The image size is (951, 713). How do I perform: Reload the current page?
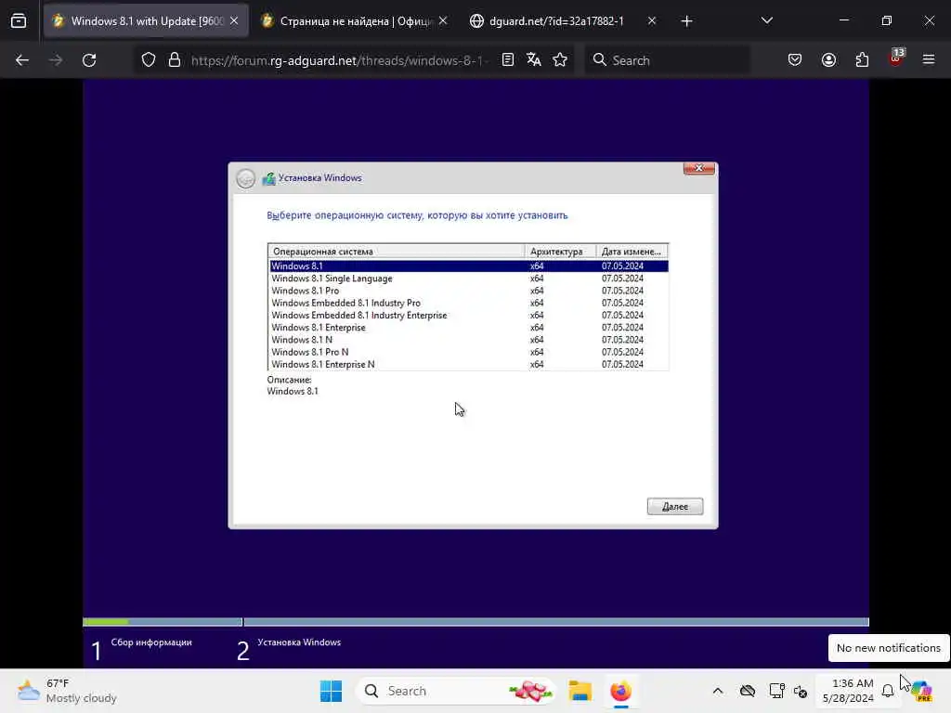pyautogui.click(x=89, y=60)
